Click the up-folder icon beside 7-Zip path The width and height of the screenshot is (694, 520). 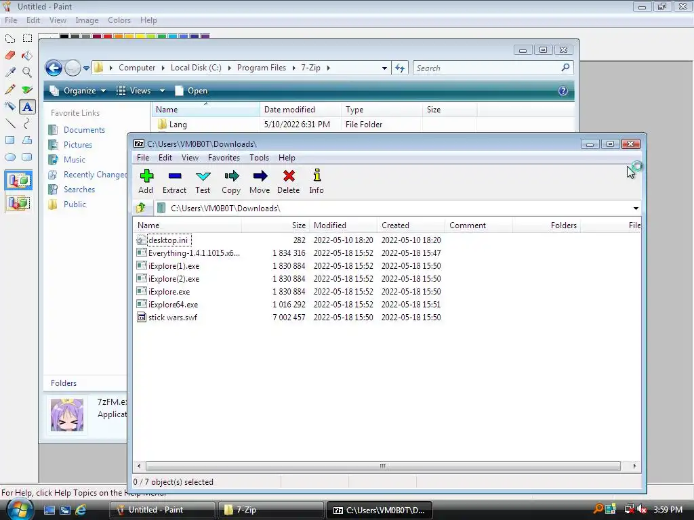[x=141, y=208]
